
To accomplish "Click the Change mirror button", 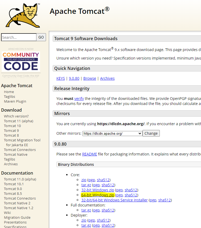I will click(151, 133).
